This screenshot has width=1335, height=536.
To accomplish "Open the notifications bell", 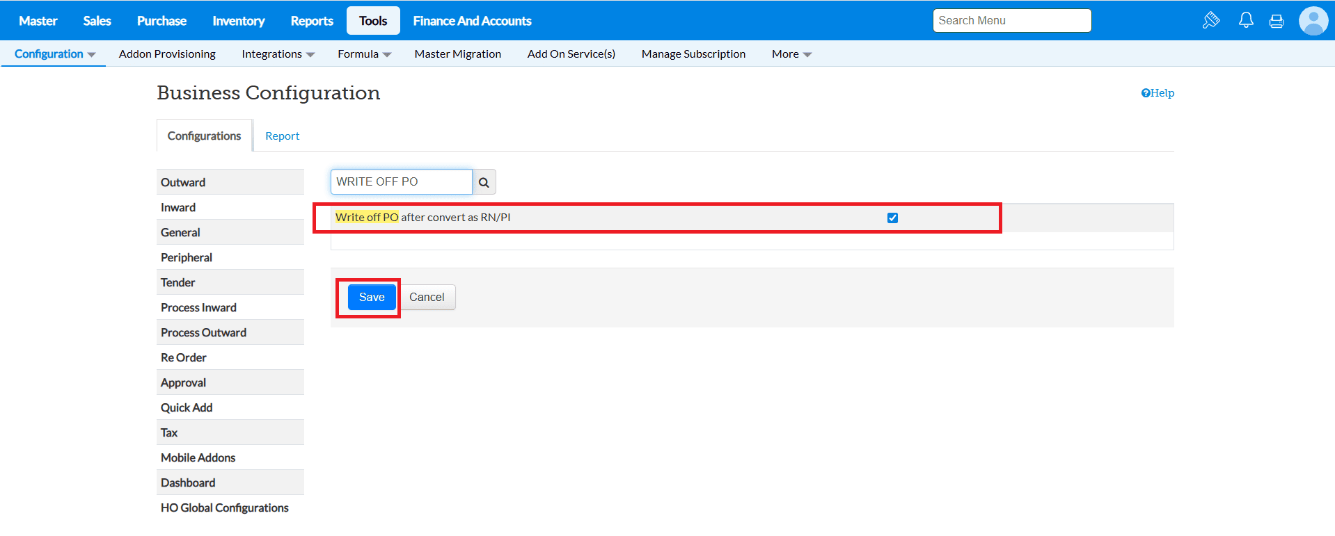I will coord(1246,20).
